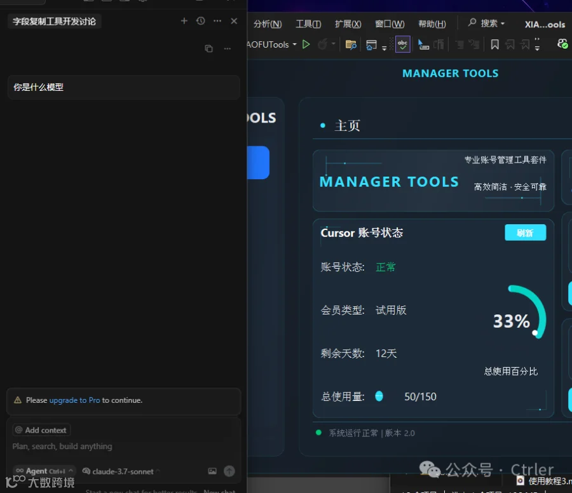
Task: Toggle bookmark with bookmark icon
Action: click(x=494, y=44)
